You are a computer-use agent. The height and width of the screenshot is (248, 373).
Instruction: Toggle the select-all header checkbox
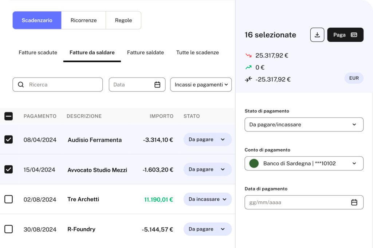[9, 116]
